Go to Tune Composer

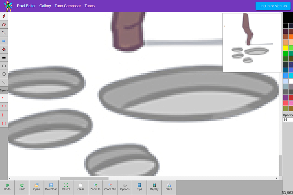coord(68,6)
